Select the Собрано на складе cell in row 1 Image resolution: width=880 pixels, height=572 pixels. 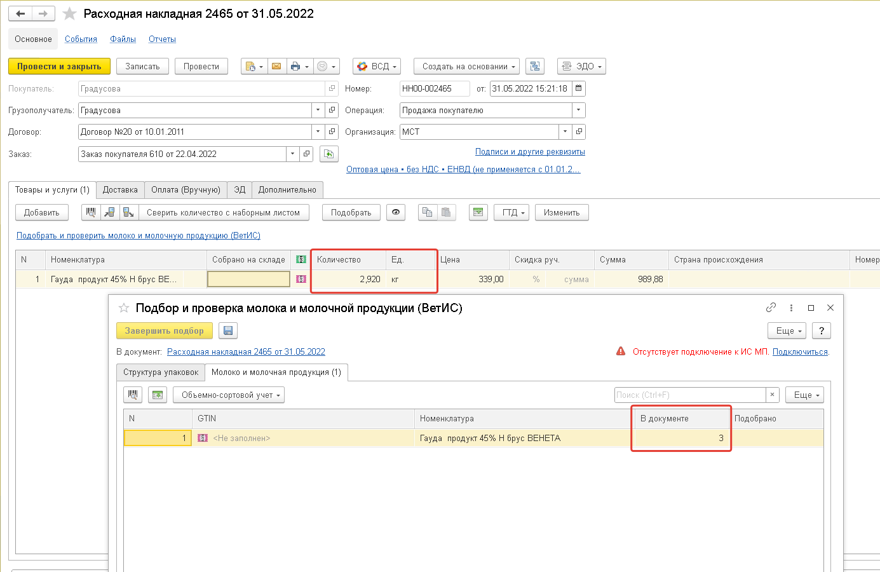click(x=248, y=278)
